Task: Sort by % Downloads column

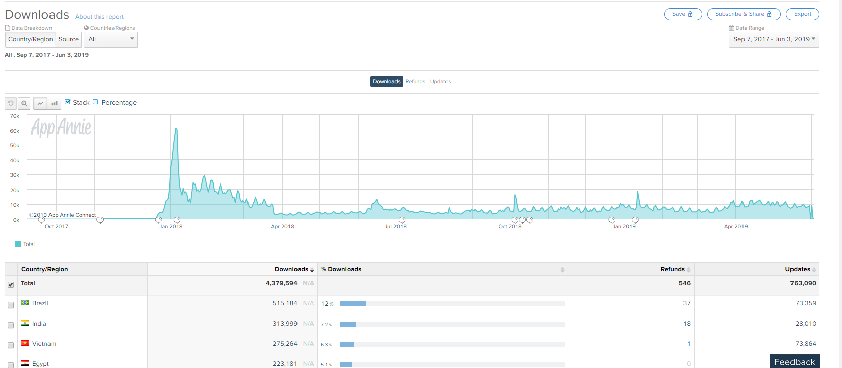Action: coord(562,270)
